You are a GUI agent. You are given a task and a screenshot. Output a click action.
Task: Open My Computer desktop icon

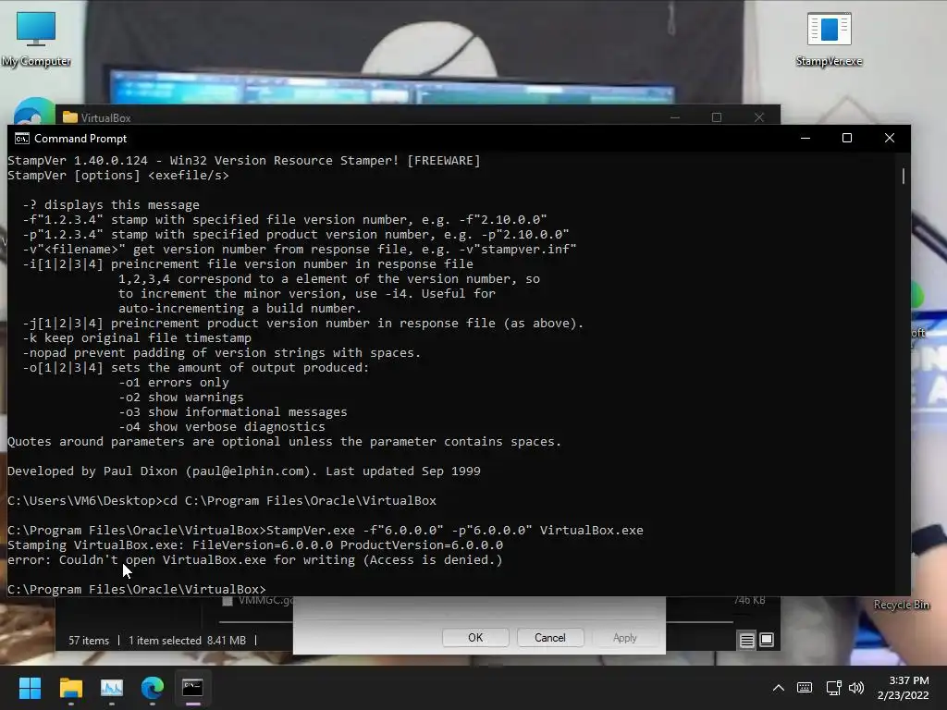pyautogui.click(x=36, y=39)
